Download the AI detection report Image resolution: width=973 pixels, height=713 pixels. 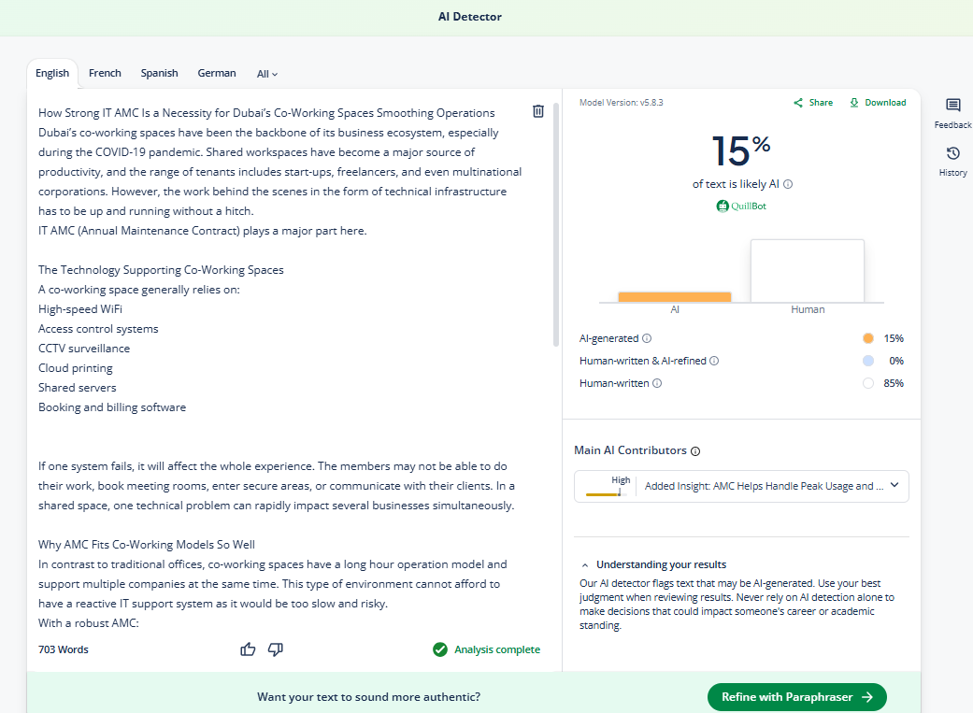(x=878, y=103)
